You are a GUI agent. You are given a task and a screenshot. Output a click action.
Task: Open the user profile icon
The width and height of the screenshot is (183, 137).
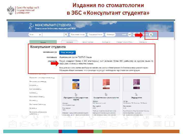coord(151,35)
